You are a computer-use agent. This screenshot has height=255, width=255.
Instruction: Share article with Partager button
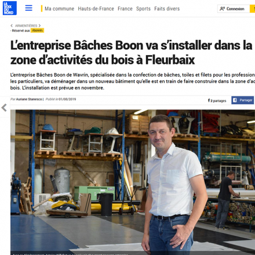(243, 100)
